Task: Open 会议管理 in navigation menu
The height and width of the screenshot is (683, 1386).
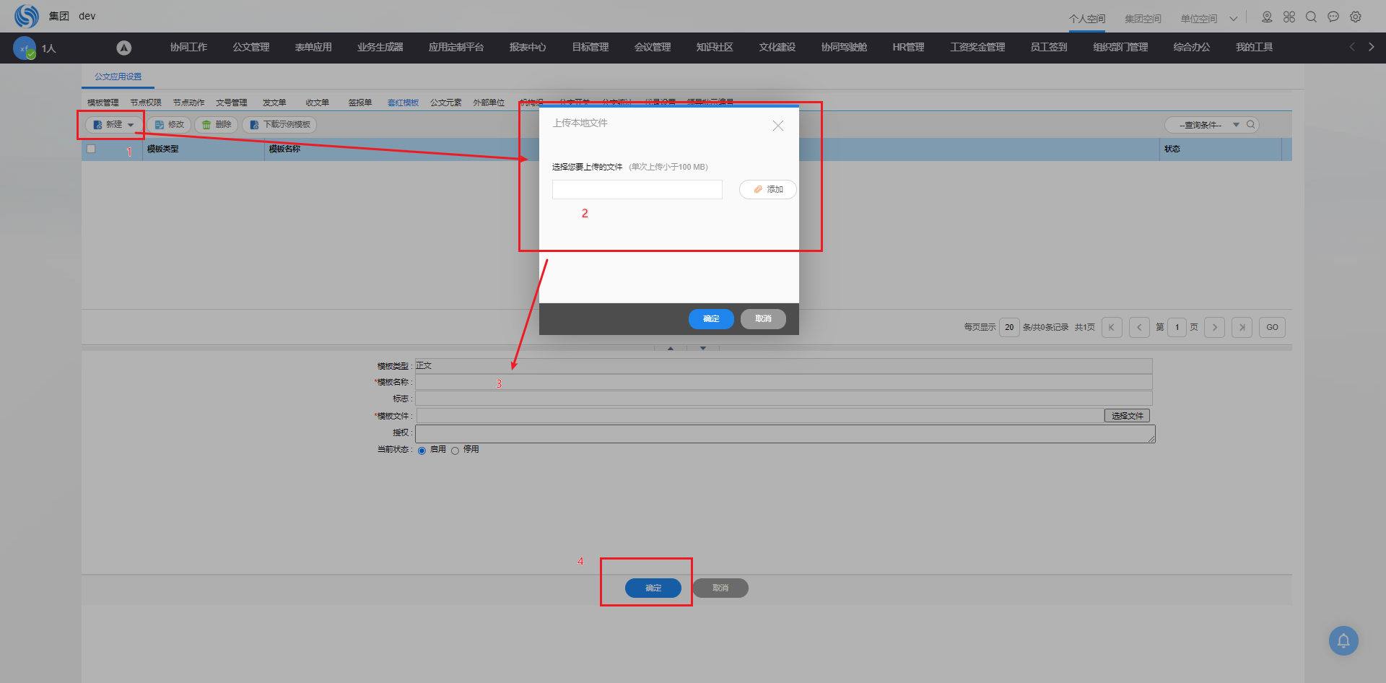Action: (653, 48)
